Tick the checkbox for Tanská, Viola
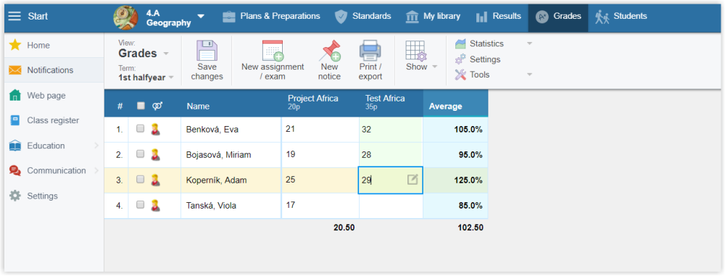The height and width of the screenshot is (276, 725). (140, 205)
